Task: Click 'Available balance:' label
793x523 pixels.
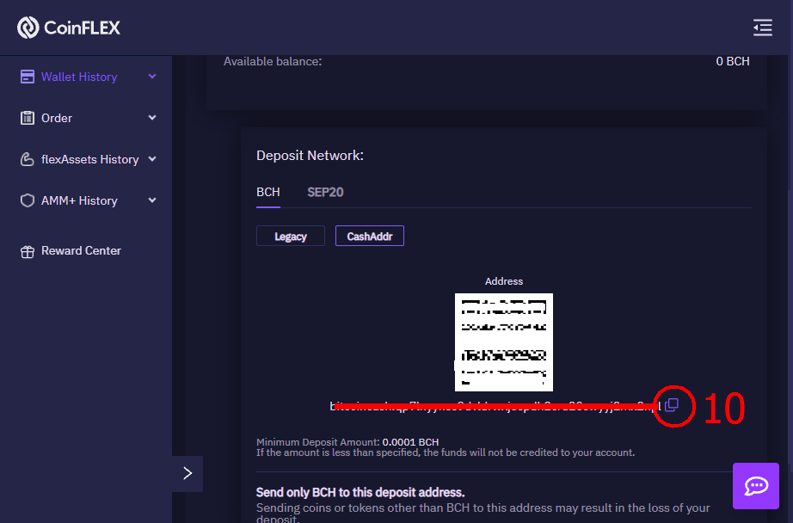Action: (273, 61)
